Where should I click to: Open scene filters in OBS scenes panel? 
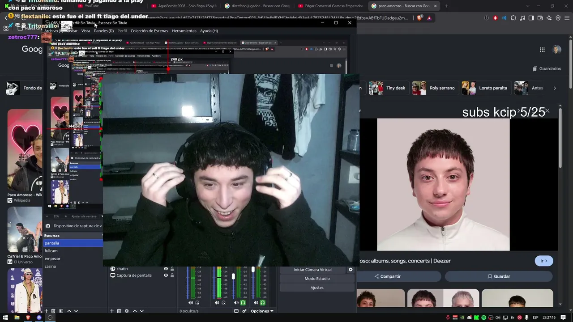[x=61, y=311]
